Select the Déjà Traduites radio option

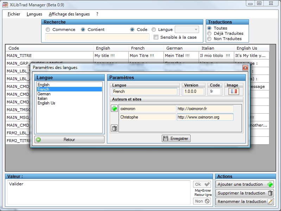(x=209, y=33)
